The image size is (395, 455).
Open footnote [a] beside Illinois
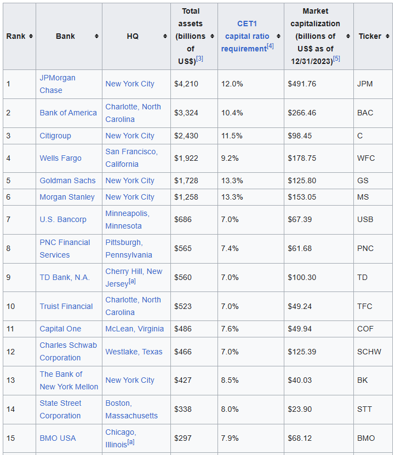[131, 442]
